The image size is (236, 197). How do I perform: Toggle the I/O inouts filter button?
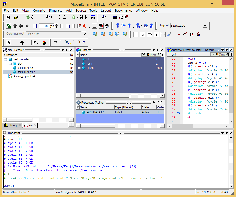149,35
